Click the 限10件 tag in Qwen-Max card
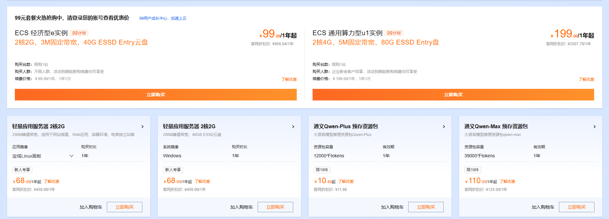609x219 pixels. pos(473,170)
